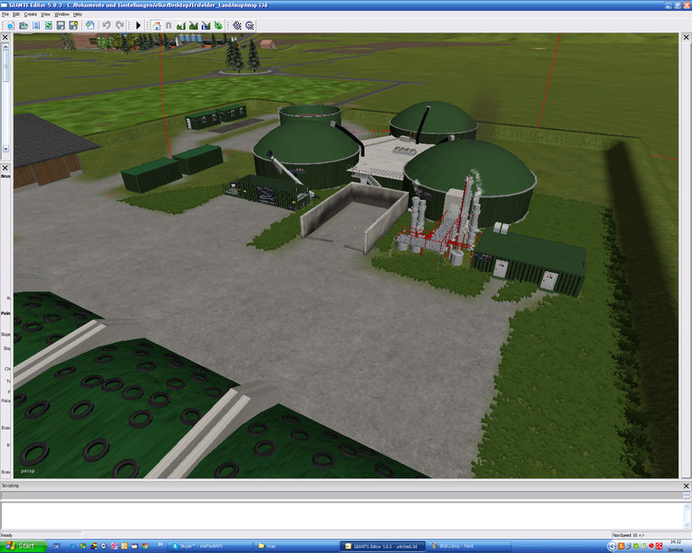Click the Undo arrow icon

click(106, 26)
